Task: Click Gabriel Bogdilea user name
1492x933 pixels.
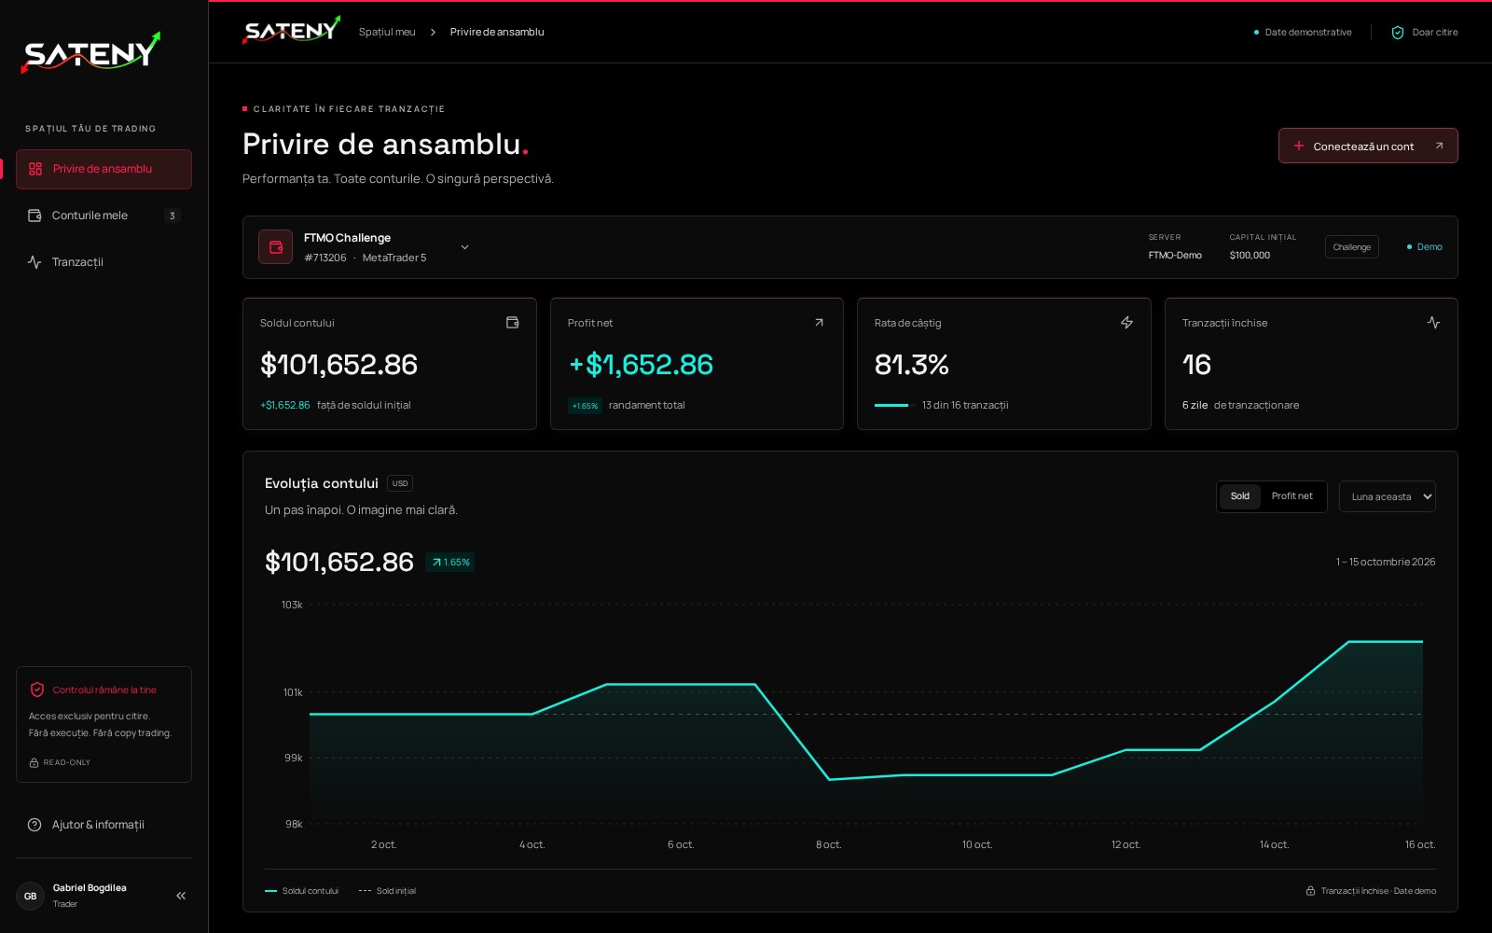Action: [x=90, y=888]
